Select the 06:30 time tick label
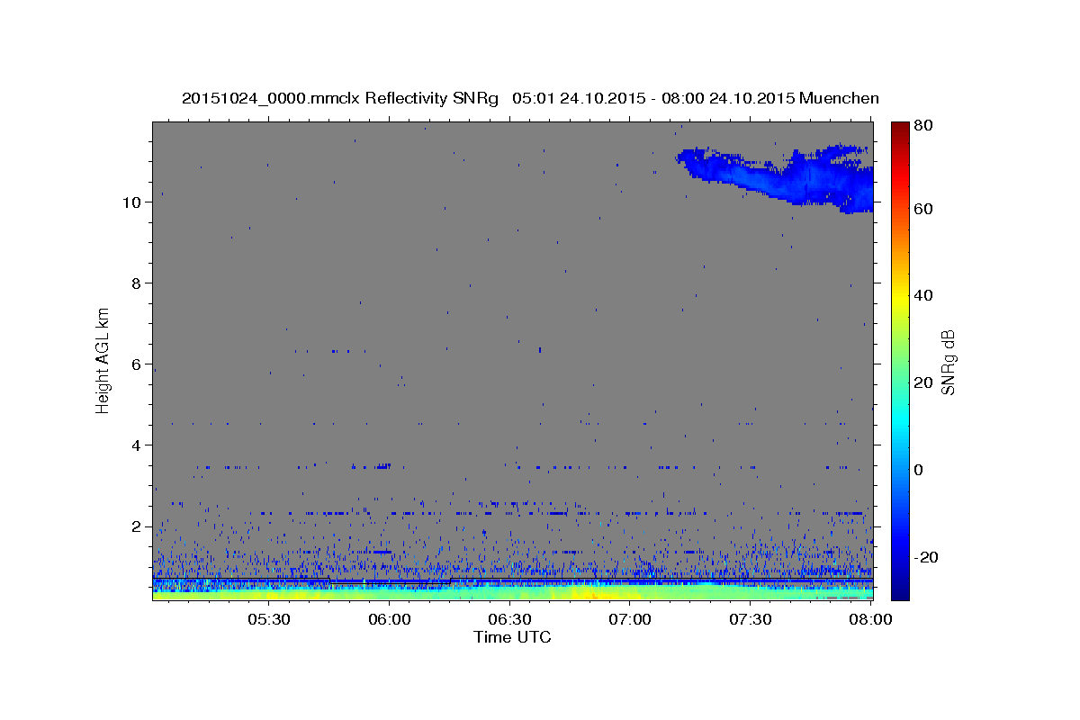 tap(509, 620)
